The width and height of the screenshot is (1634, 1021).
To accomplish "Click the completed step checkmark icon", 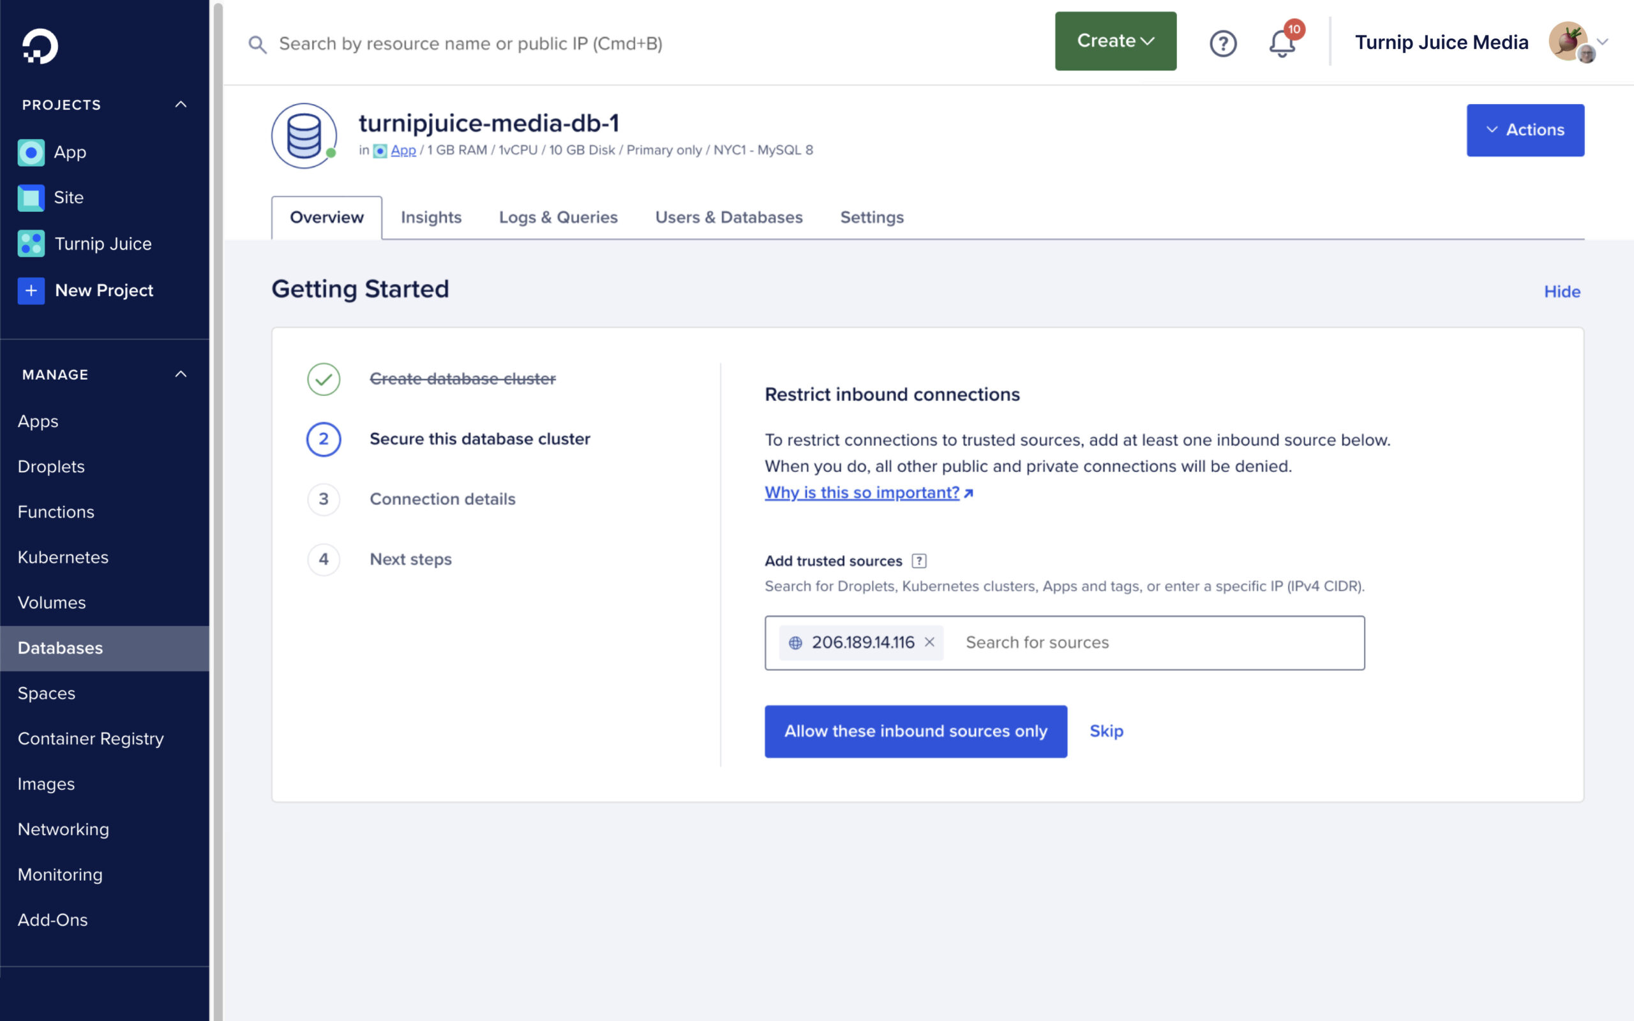I will coord(324,379).
